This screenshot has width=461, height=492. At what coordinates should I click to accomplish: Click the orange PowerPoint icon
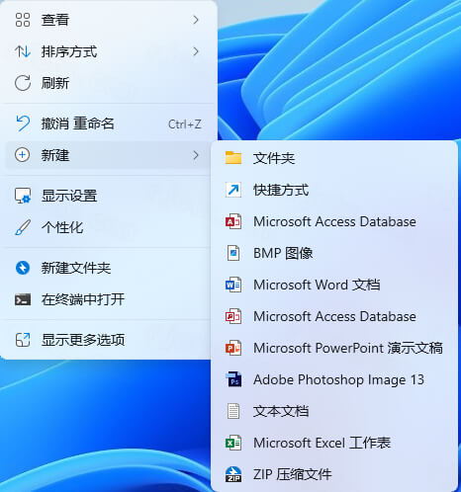point(233,348)
